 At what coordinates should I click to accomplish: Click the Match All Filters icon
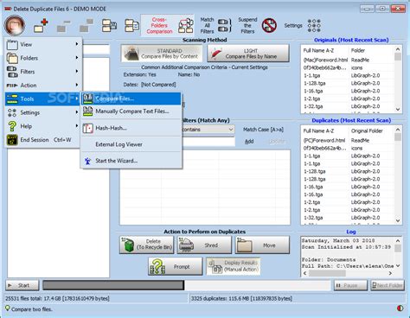coord(225,25)
